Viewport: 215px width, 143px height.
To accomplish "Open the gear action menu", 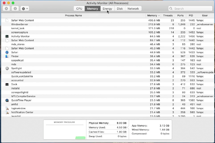I will (25, 9).
